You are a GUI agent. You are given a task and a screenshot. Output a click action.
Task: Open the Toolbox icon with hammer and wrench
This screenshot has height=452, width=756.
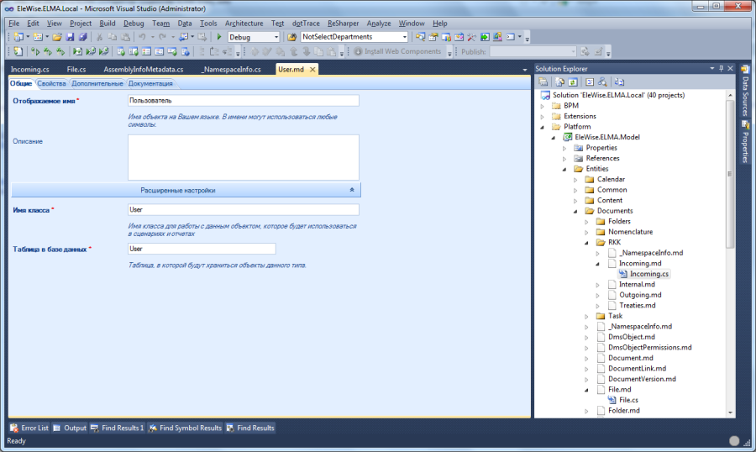471,37
